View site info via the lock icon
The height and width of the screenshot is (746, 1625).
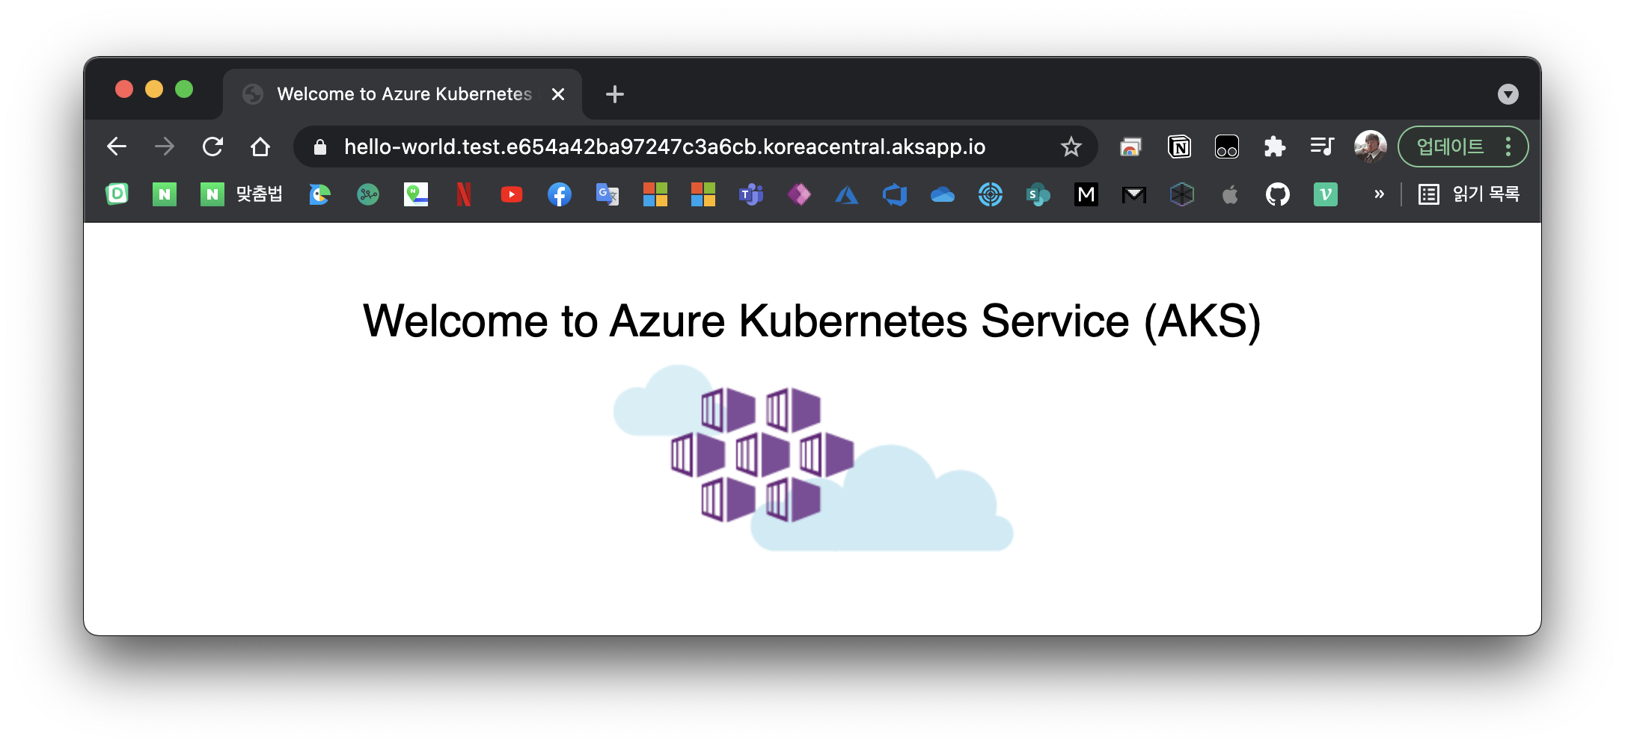click(320, 147)
